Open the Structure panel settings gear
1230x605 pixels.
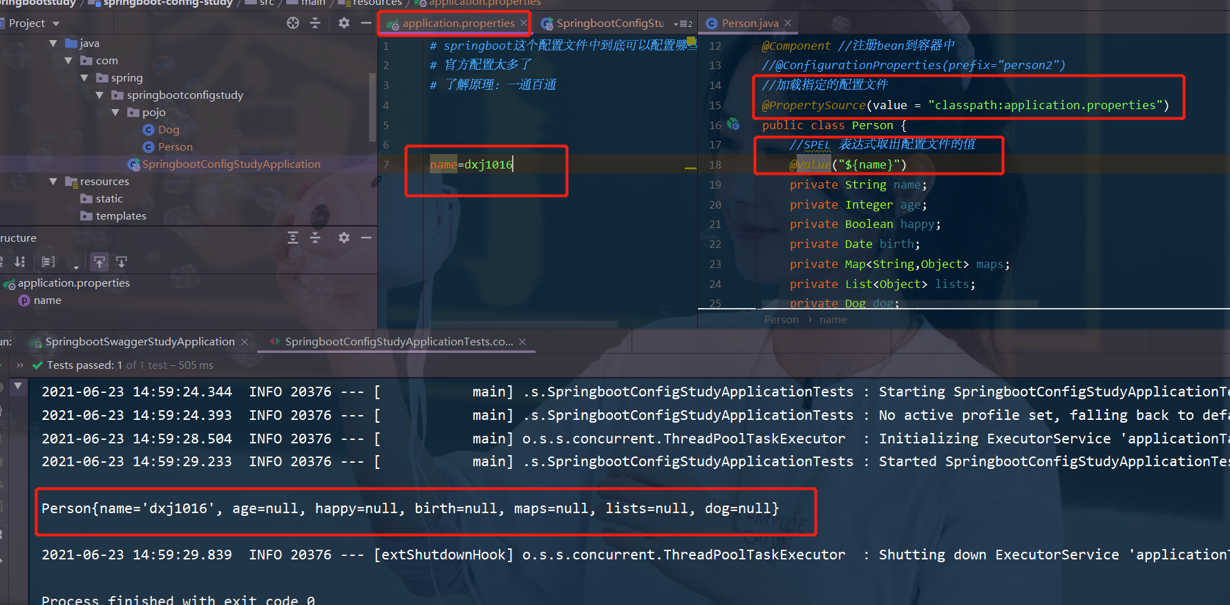(x=344, y=238)
